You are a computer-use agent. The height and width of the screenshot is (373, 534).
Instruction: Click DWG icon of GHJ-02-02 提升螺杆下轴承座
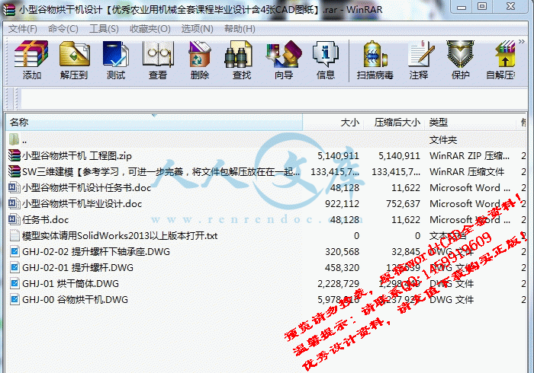click(x=14, y=251)
